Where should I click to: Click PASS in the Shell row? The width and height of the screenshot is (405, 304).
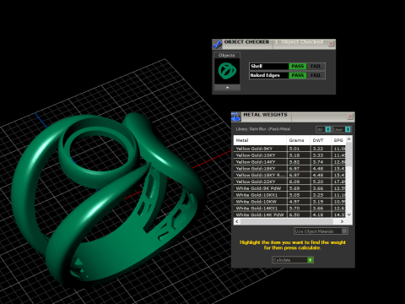(x=297, y=66)
